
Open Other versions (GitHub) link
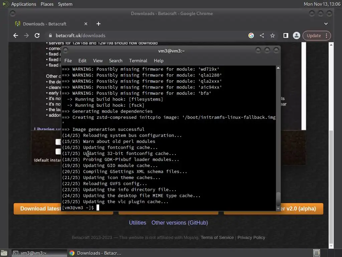click(180, 223)
